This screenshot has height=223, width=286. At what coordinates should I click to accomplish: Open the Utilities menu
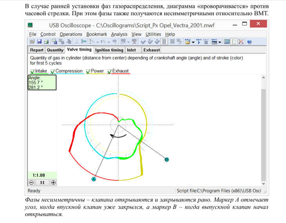point(153,34)
